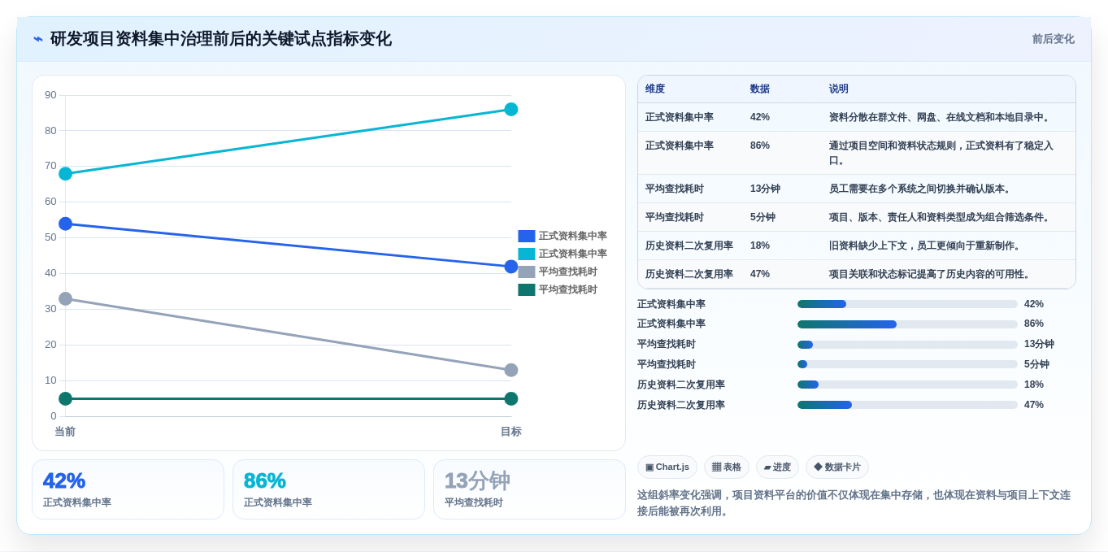
Task: Click the Chart.js chip icon
Action: pyautogui.click(x=650, y=467)
